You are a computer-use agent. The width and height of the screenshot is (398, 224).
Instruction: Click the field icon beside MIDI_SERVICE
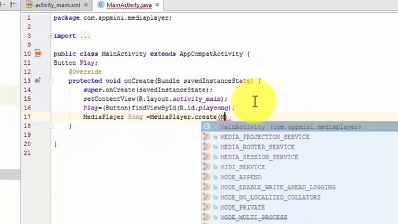(x=206, y=167)
